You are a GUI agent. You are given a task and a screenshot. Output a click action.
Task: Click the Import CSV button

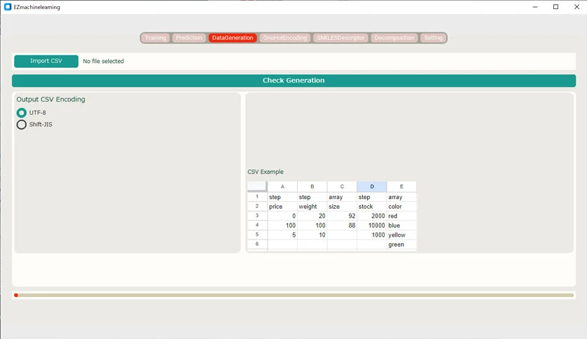pos(46,61)
